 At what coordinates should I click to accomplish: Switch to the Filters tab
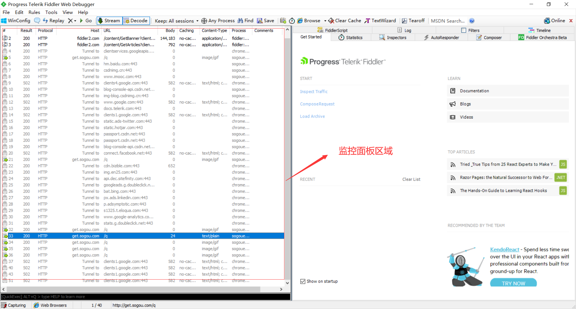(x=470, y=30)
